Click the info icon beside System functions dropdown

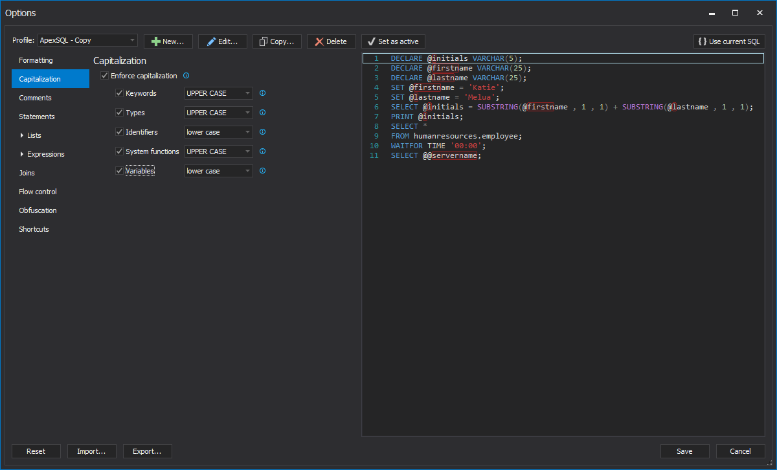262,151
